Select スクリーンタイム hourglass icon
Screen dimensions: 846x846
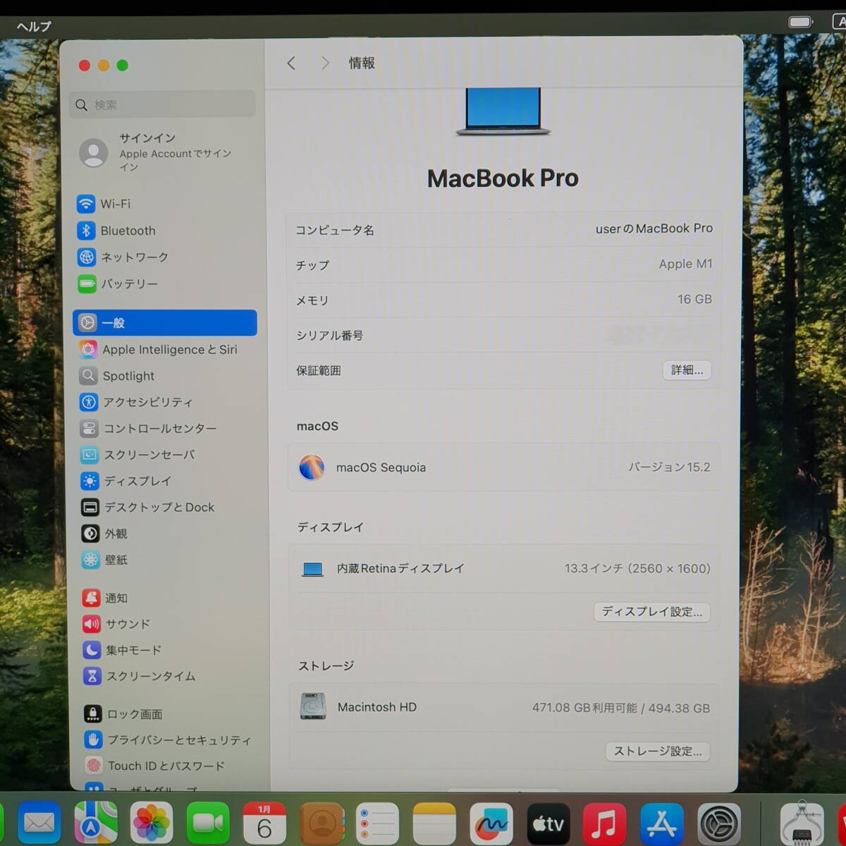(92, 676)
